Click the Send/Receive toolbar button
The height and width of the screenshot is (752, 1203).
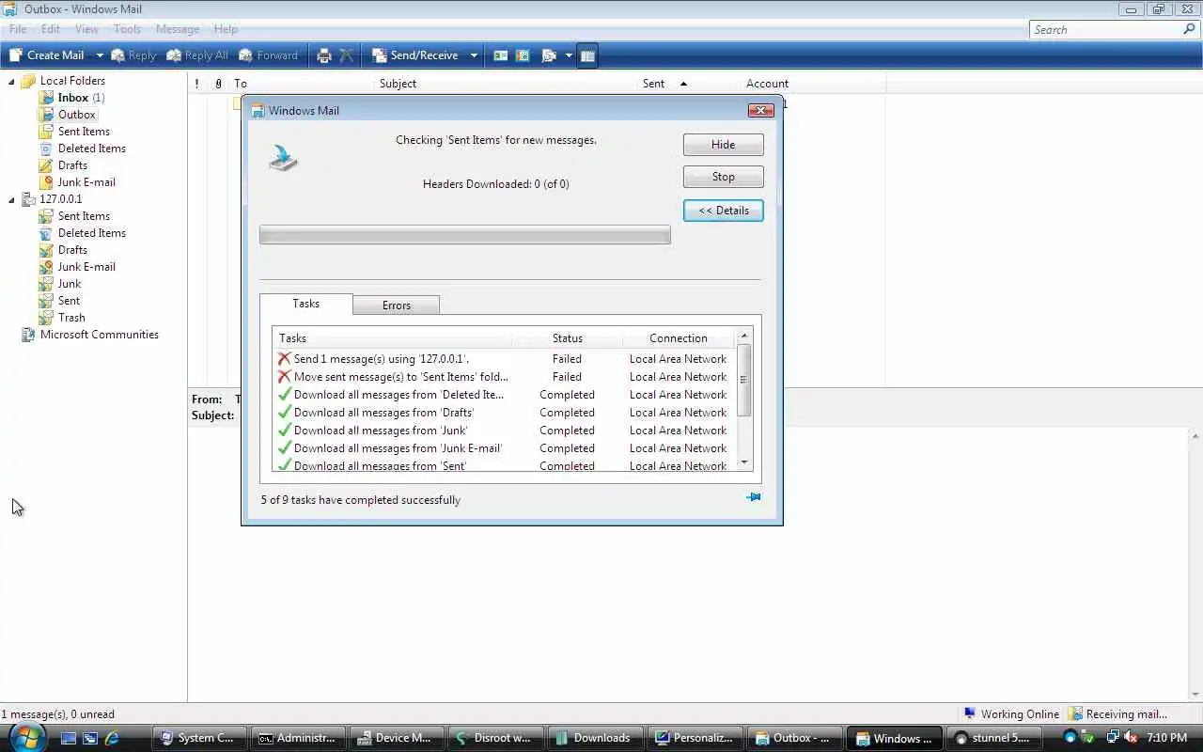[x=415, y=55]
